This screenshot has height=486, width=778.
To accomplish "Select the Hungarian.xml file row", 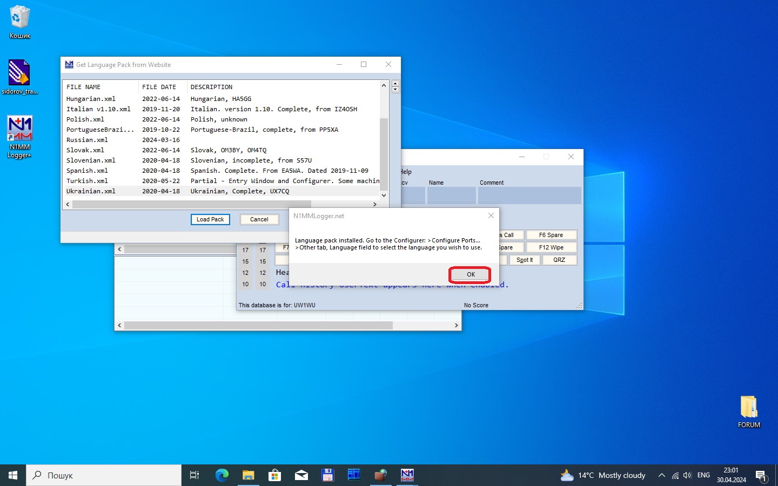I will (x=222, y=99).
